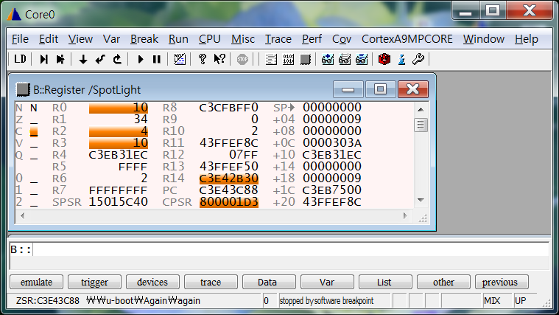Viewport: 559px width, 315px height.
Task: Open the Break menu
Action: pyautogui.click(x=144, y=39)
